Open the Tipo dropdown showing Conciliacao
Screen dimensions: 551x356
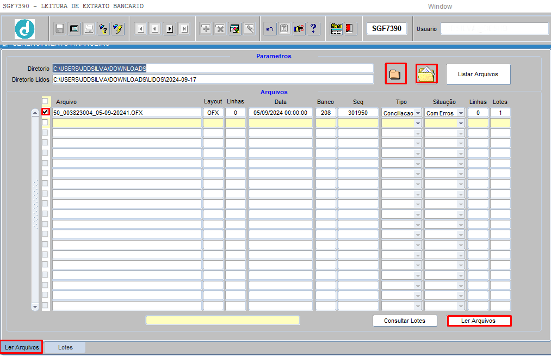pos(418,113)
